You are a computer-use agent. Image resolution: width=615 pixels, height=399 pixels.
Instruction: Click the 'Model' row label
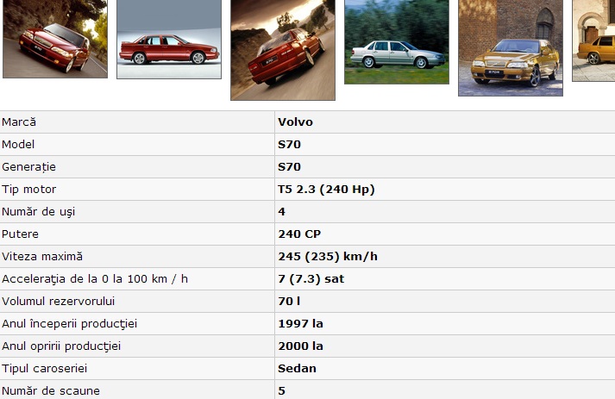coord(18,144)
